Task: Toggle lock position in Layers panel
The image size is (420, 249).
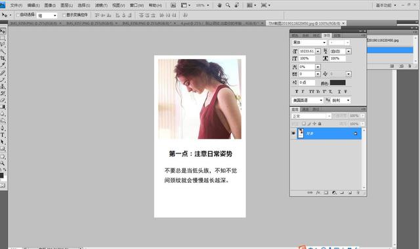Action: click(x=314, y=124)
